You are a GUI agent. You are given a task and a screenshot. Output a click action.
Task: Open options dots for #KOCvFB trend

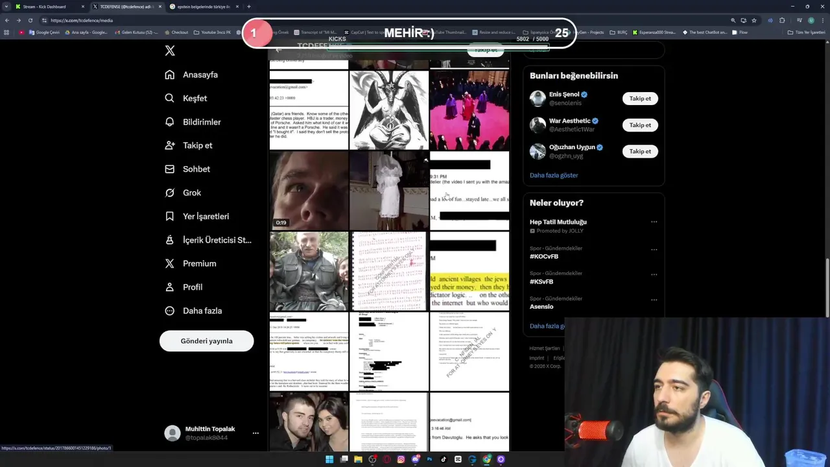tap(654, 249)
